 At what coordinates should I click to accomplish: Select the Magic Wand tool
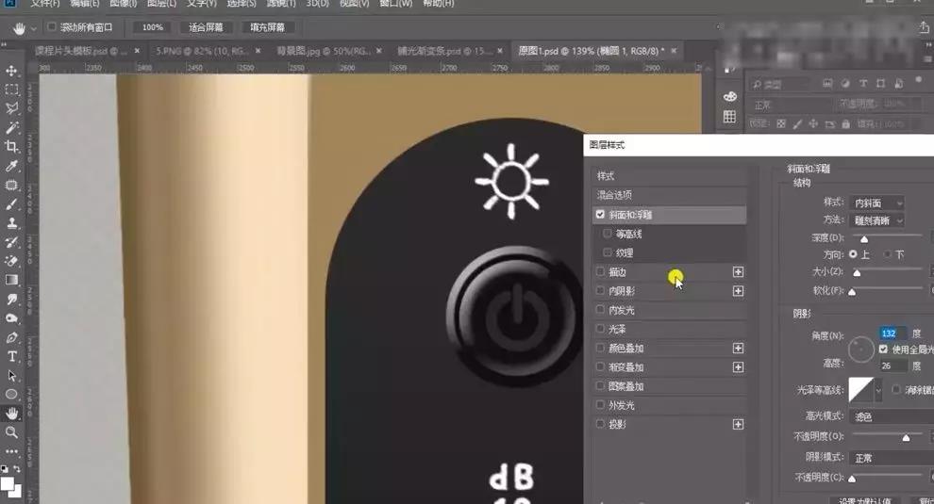tap(11, 128)
